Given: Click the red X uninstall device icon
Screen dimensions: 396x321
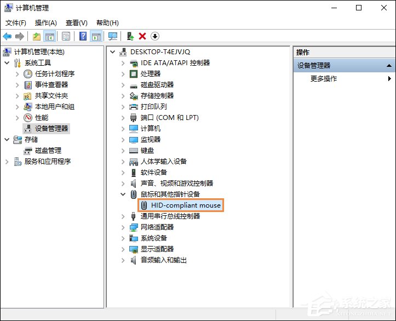Looking at the screenshot, I should (x=142, y=36).
